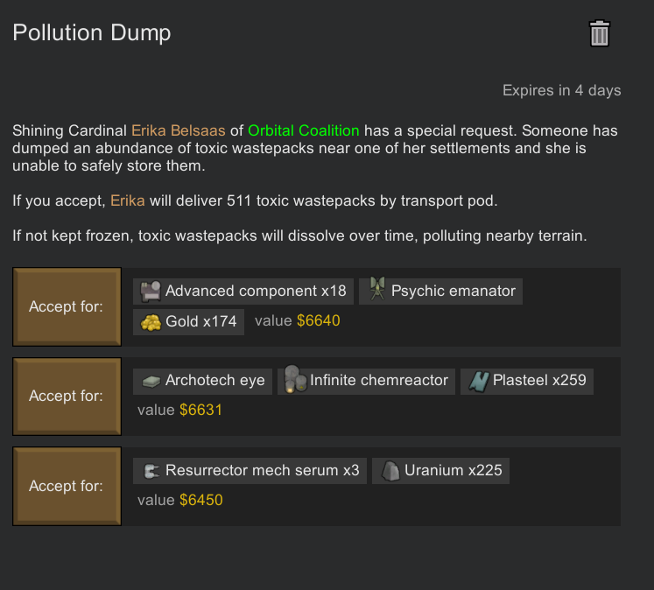
Task: Select the Gold x174 label
Action: click(201, 321)
